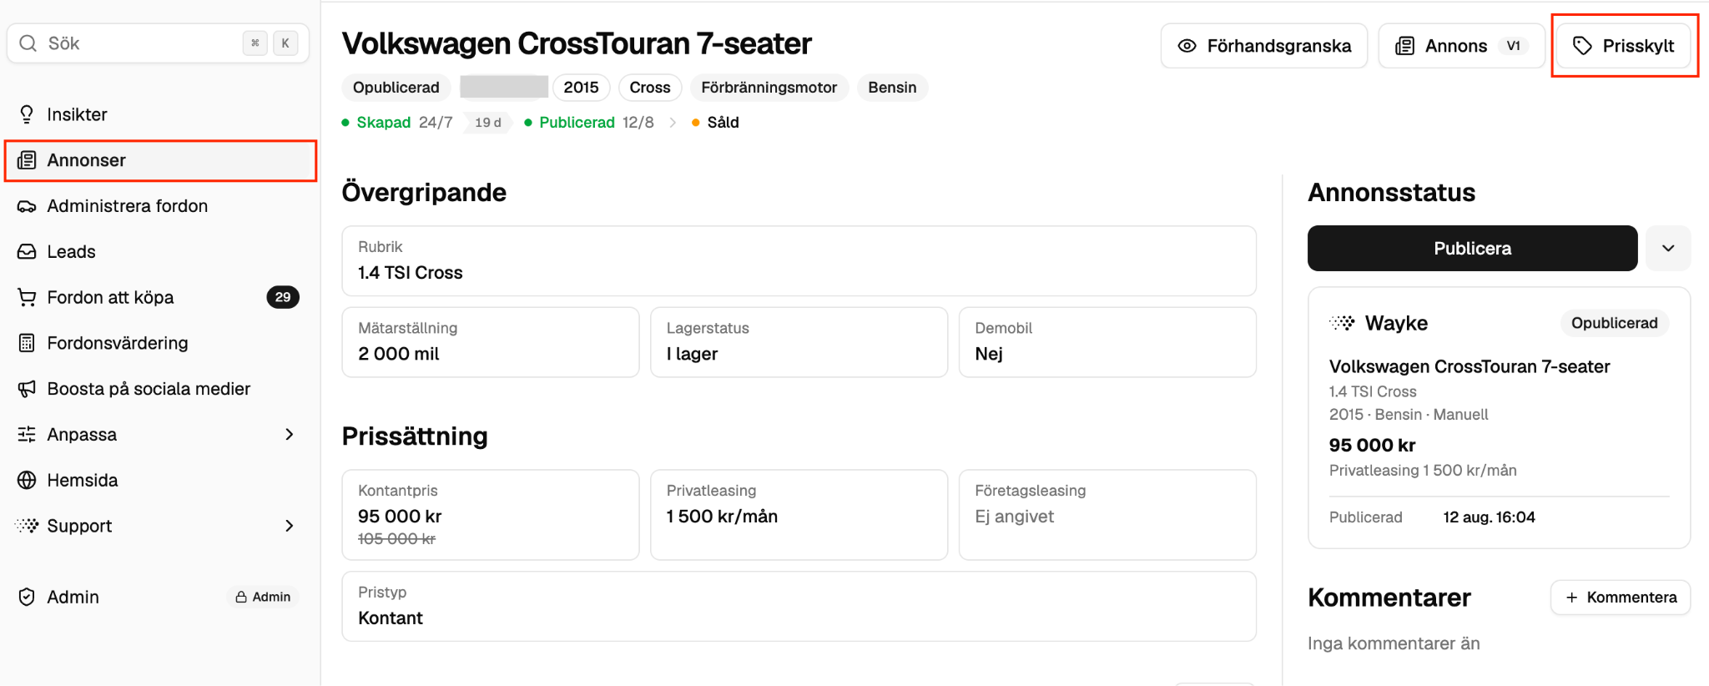Add a comment with Kommentera button
This screenshot has height=686, width=1709.
(x=1620, y=598)
